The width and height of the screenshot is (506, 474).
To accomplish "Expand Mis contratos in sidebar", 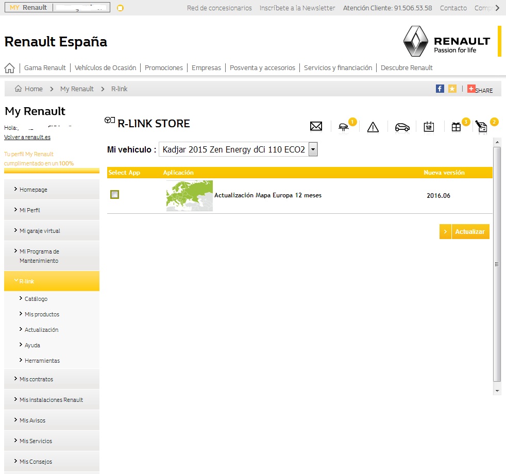I will 52,379.
